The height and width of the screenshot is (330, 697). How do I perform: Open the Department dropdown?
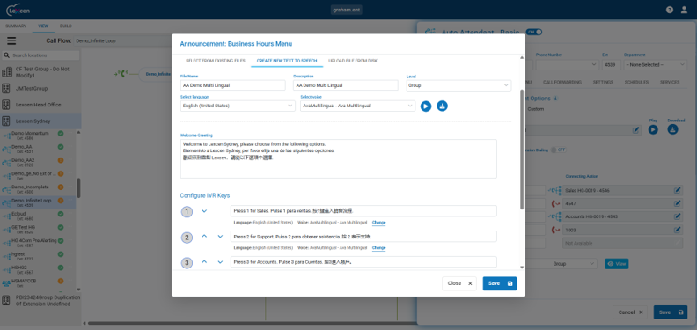pos(656,65)
